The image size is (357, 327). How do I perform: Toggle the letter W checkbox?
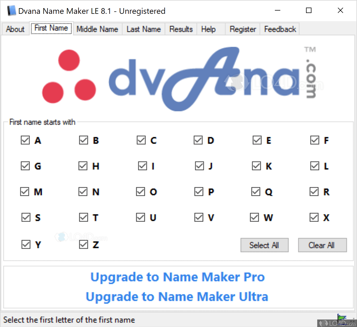click(254, 217)
